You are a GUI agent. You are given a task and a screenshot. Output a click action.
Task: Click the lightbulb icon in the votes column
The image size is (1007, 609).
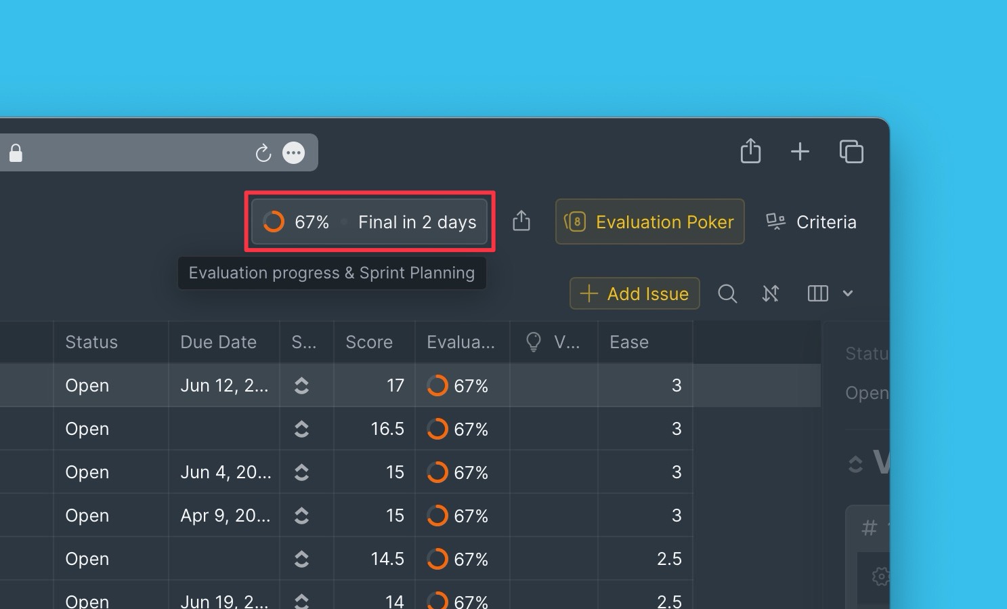pos(534,341)
